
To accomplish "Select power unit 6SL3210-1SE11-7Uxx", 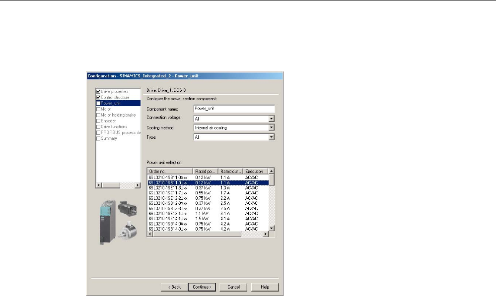I will [208, 193].
